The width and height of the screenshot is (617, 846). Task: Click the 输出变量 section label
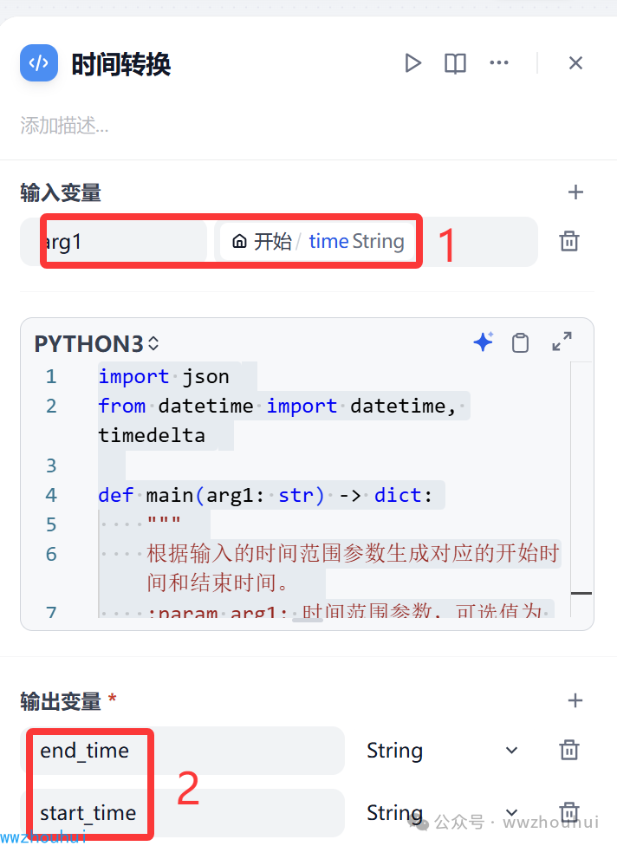tap(61, 701)
